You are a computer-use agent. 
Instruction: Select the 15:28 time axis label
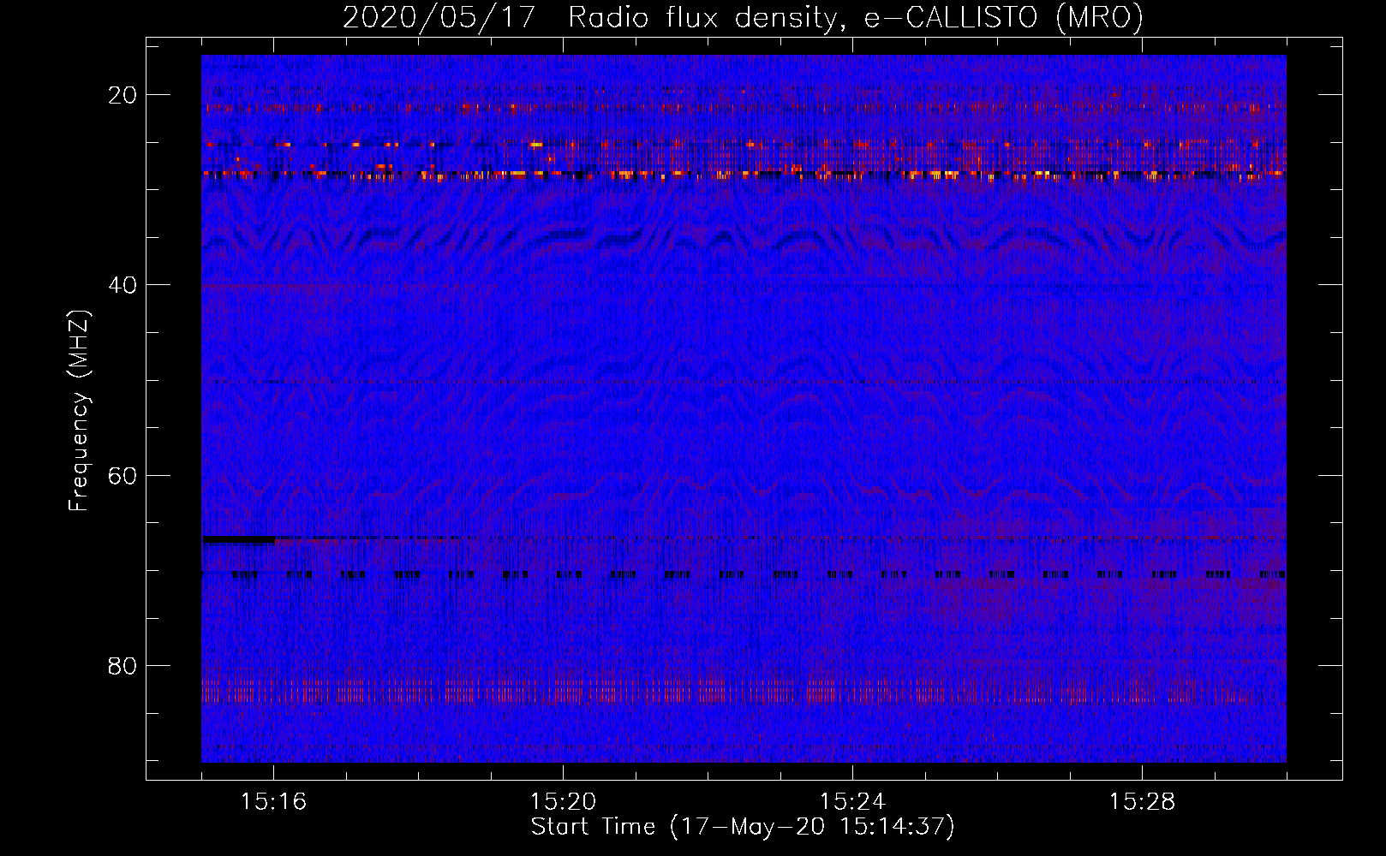click(1142, 802)
